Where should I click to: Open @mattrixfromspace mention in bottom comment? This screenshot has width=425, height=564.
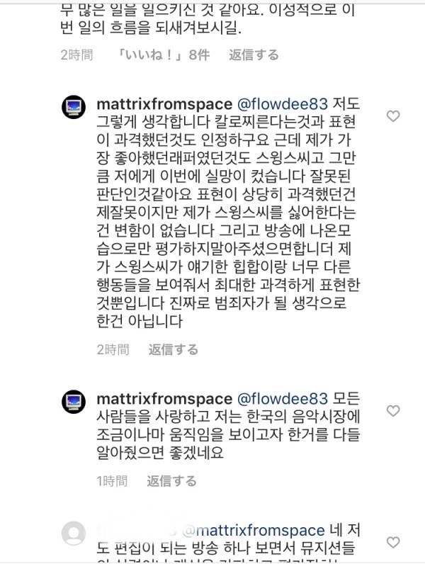254,530
